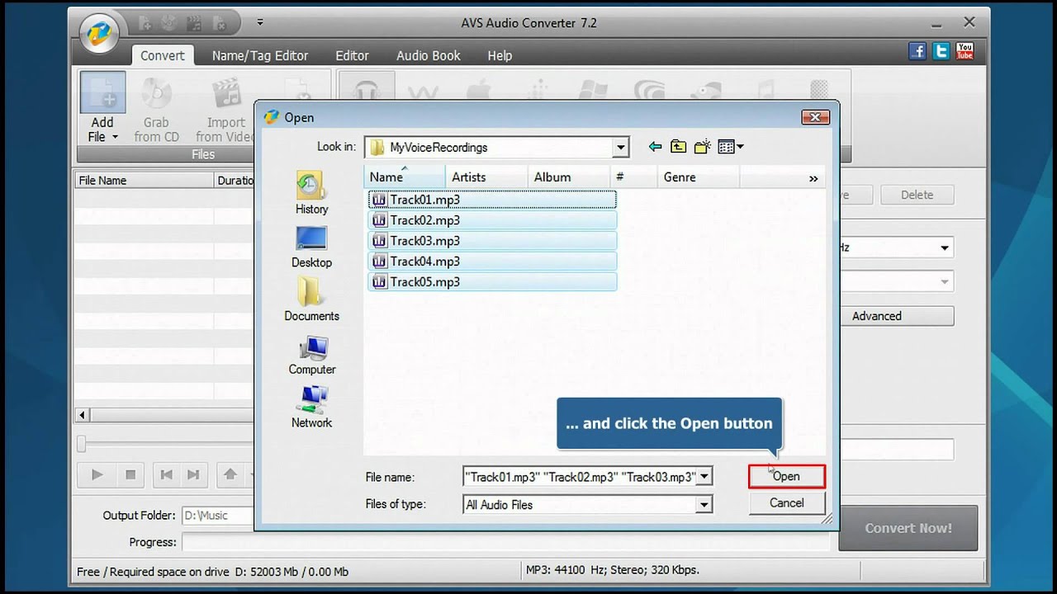Click the playback position slider handle
The height and width of the screenshot is (594, 1057).
[81, 445]
